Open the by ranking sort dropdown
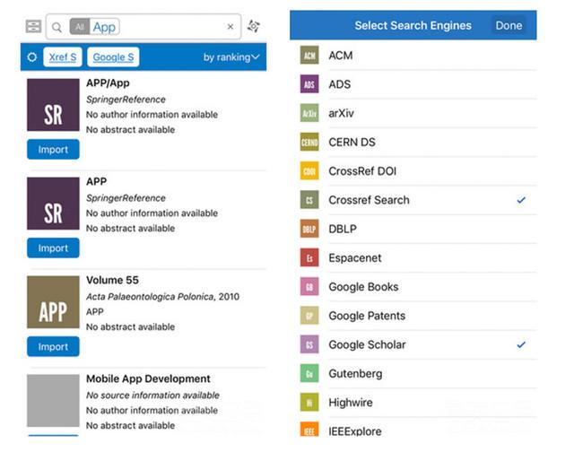This screenshot has width=574, height=452. (231, 57)
